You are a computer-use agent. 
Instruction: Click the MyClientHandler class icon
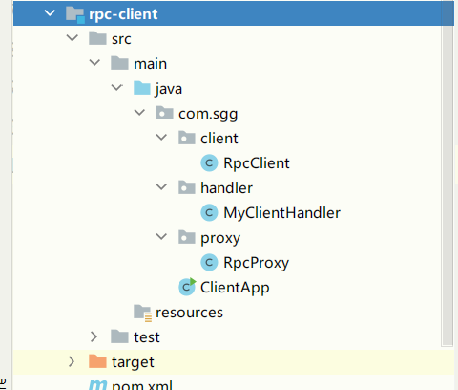click(209, 213)
